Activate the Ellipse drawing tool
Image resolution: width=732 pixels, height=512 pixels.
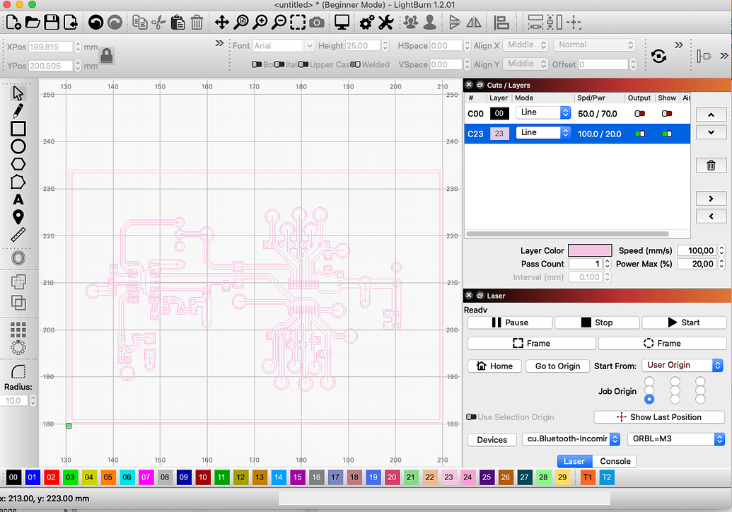click(x=19, y=146)
